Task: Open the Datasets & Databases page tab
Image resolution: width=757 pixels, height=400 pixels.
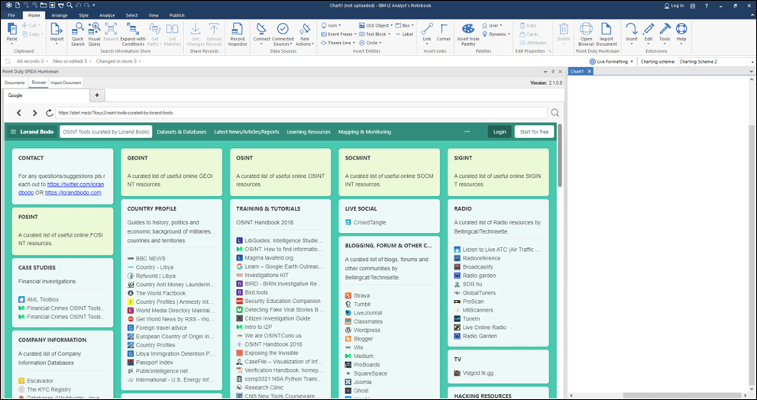Action: [182, 132]
